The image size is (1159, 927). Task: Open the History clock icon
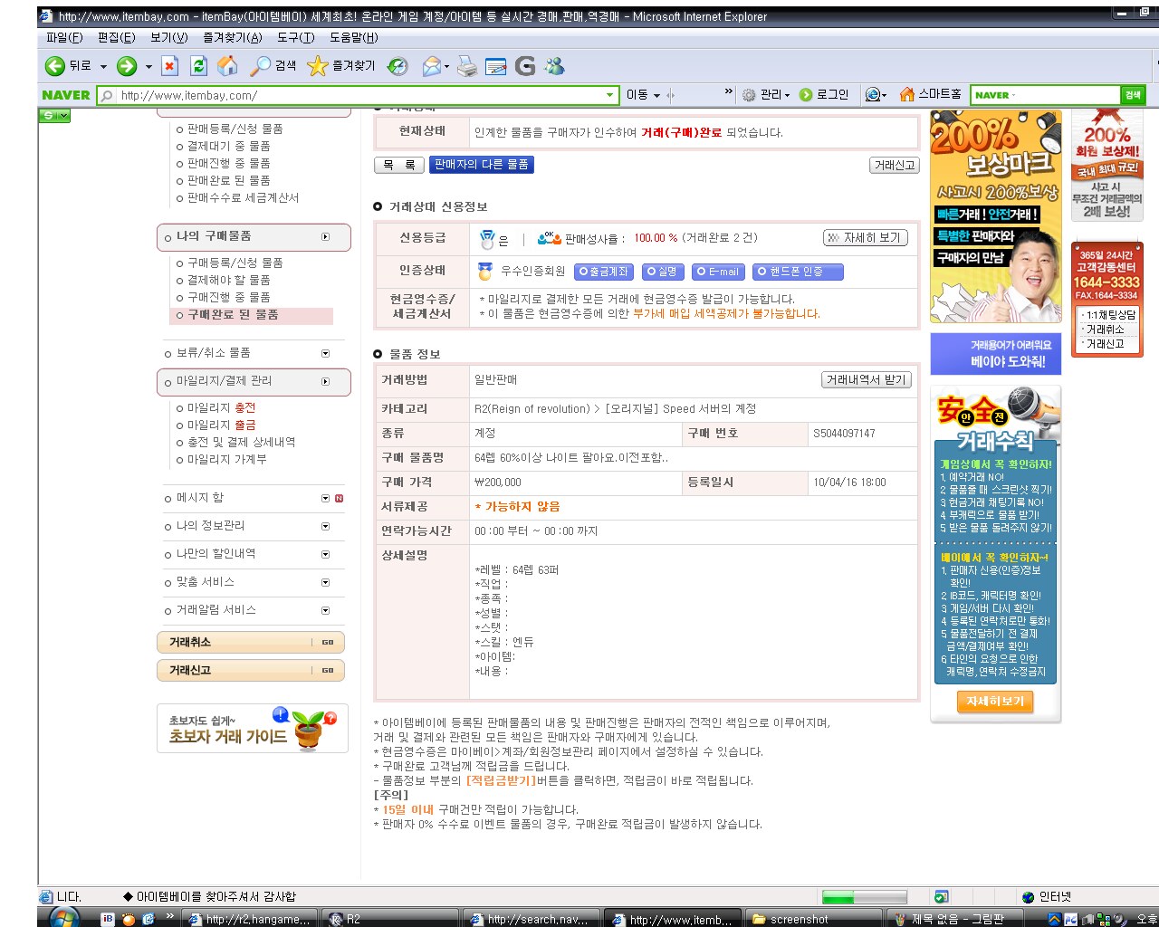point(398,66)
